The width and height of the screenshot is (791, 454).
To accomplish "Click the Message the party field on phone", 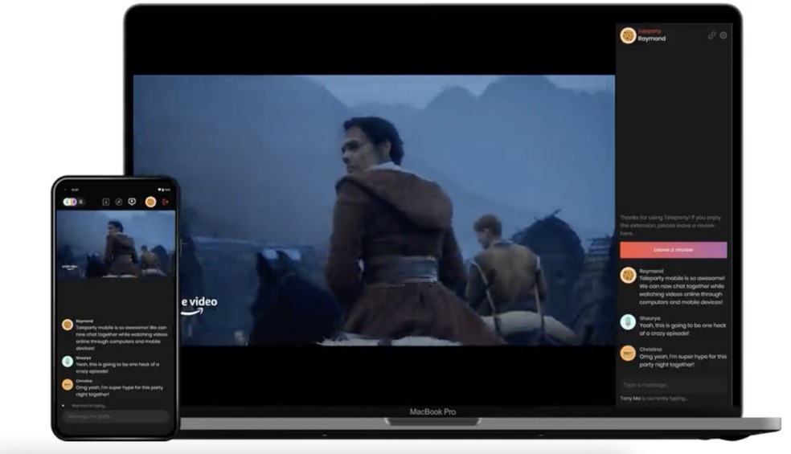I will click(116, 416).
